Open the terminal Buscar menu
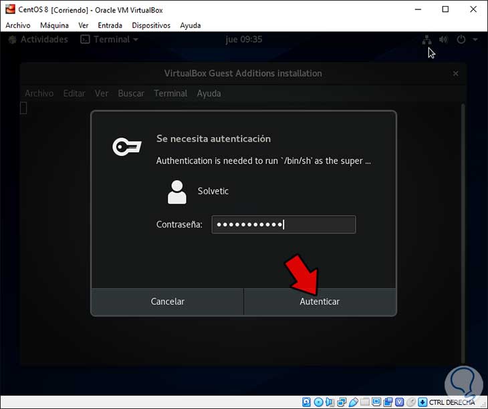 (131, 93)
